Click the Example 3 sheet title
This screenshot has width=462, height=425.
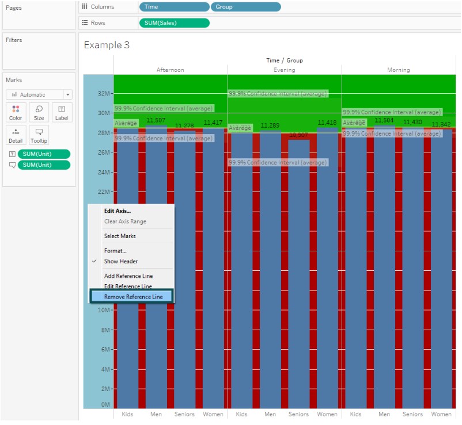[107, 45]
